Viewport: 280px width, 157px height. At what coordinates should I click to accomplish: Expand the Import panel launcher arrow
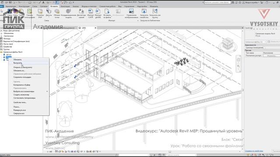(x=138, y=20)
